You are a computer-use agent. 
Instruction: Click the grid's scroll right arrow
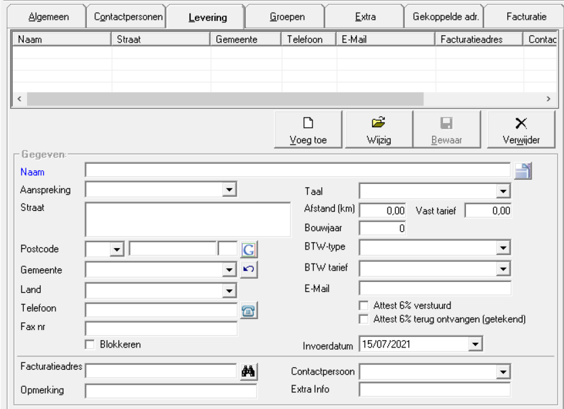pyautogui.click(x=548, y=99)
